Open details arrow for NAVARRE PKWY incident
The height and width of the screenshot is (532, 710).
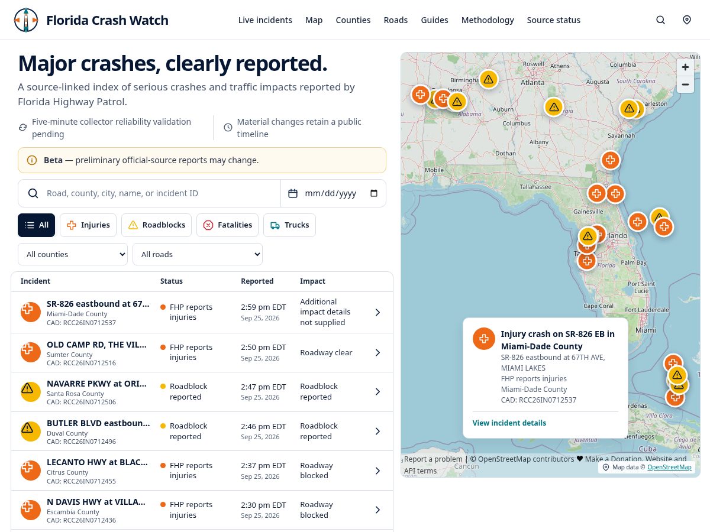tap(377, 391)
